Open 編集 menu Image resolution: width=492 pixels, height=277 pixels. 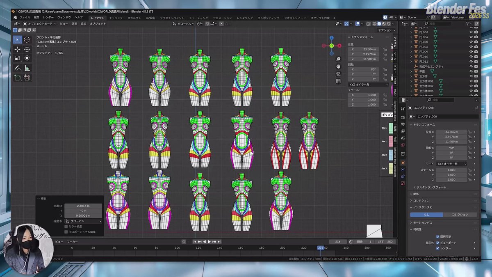pos(36,18)
